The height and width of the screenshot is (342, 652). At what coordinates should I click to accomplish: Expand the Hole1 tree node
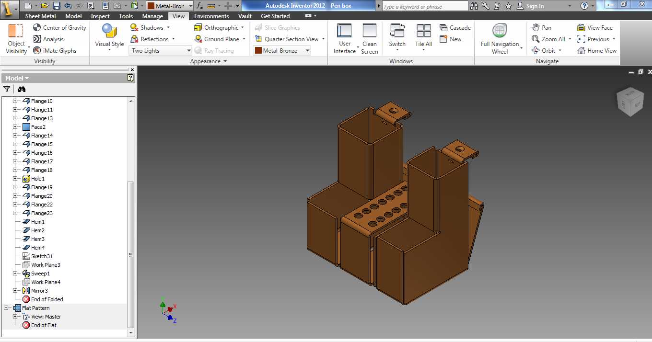[15, 179]
